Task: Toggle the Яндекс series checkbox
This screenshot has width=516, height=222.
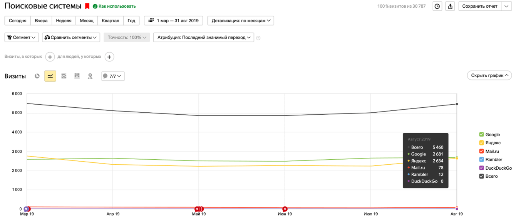Action: (x=481, y=143)
